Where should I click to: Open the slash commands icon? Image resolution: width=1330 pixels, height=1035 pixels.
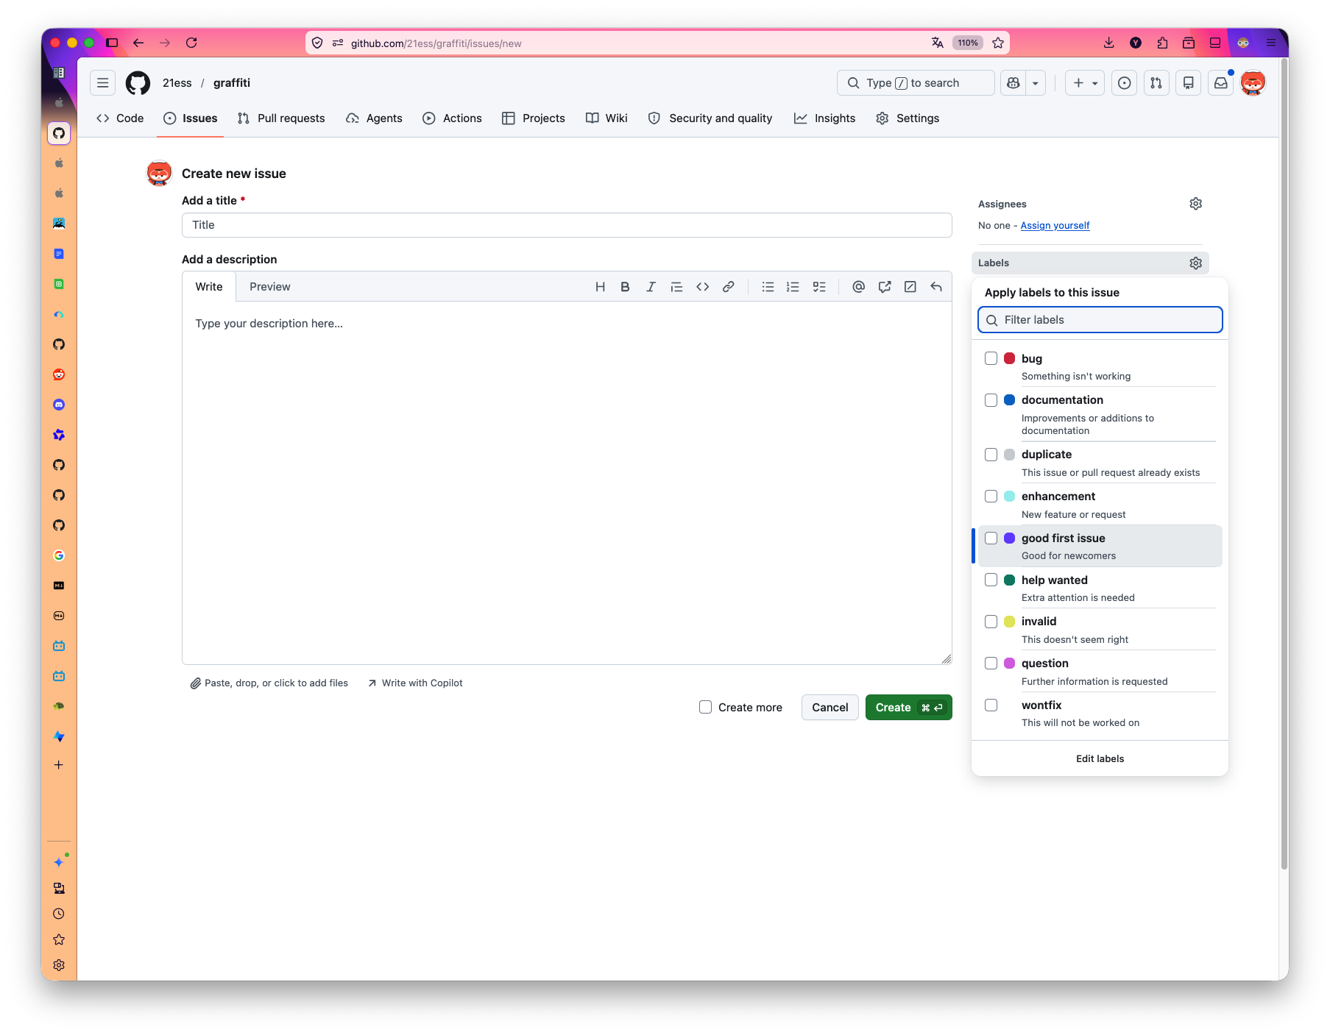click(x=910, y=287)
